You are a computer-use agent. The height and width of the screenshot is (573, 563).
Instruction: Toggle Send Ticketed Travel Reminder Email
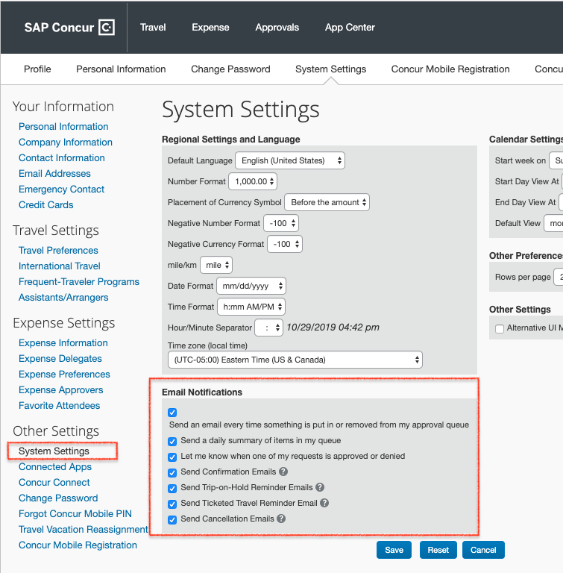172,504
